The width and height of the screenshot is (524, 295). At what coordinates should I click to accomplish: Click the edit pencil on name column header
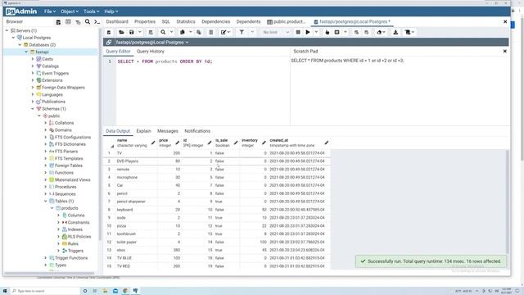point(153,143)
